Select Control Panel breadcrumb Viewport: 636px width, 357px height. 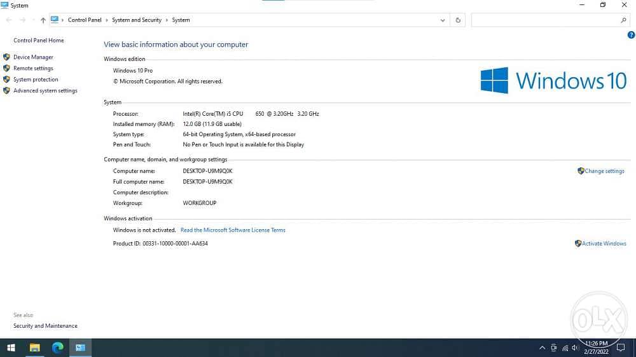coord(85,20)
